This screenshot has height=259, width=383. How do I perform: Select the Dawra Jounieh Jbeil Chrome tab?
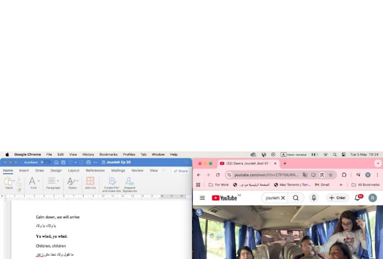tap(248, 164)
